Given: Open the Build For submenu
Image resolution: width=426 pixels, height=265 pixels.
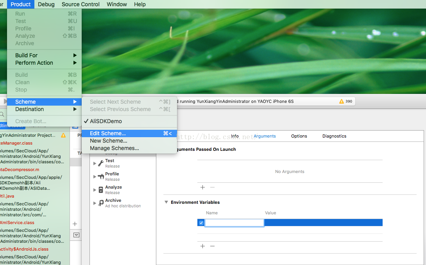Looking at the screenshot, I should pos(44,55).
